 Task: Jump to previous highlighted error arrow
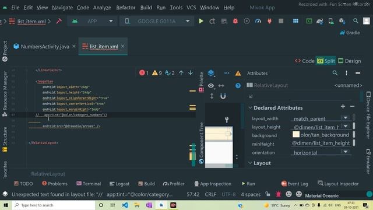tap(181, 72)
